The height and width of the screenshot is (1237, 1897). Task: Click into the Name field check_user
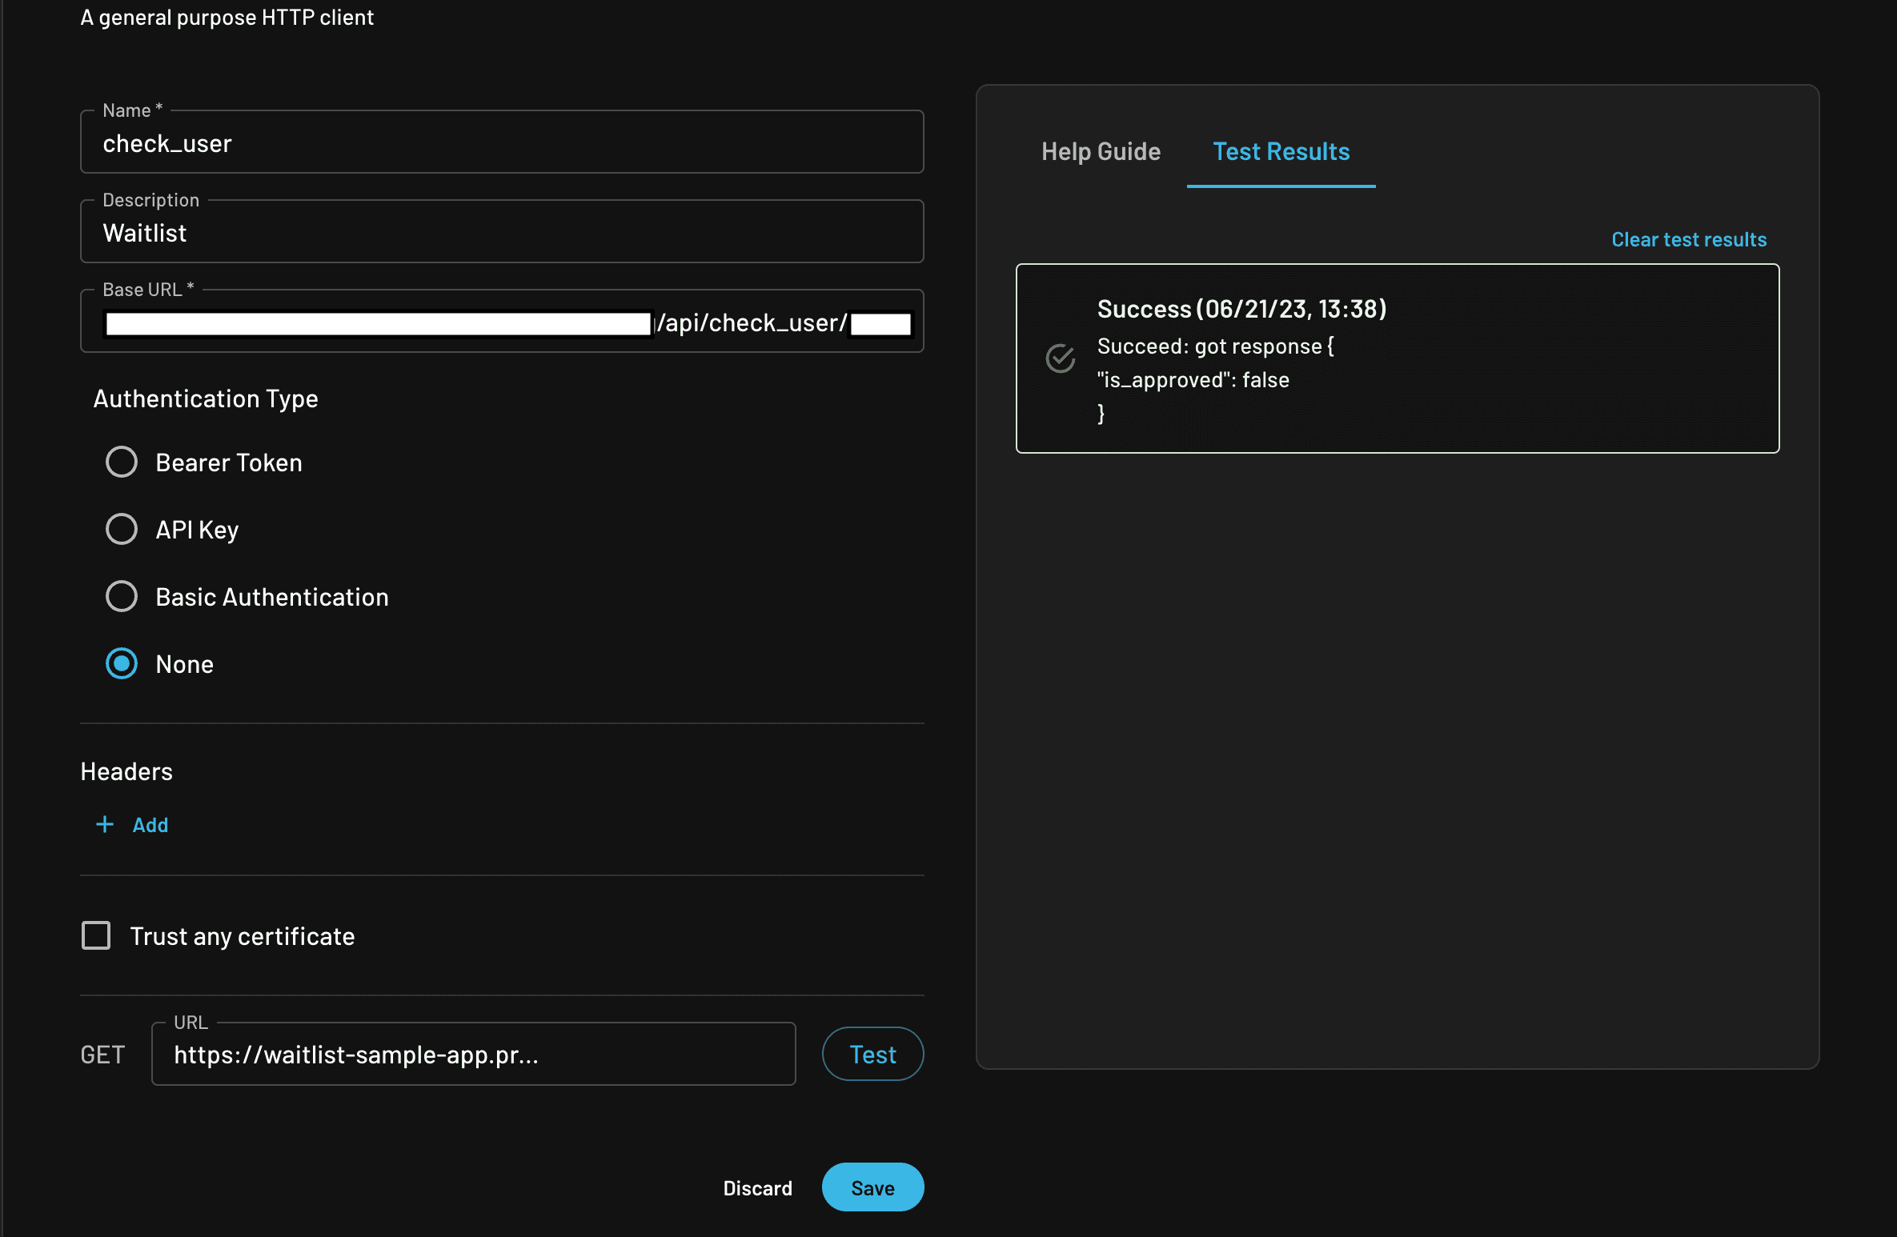[501, 144]
